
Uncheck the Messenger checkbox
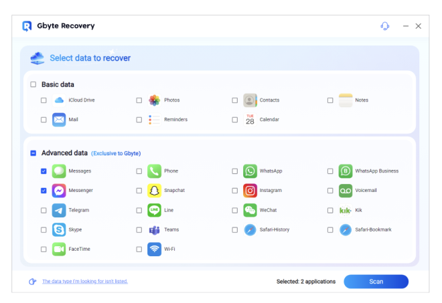44,191
